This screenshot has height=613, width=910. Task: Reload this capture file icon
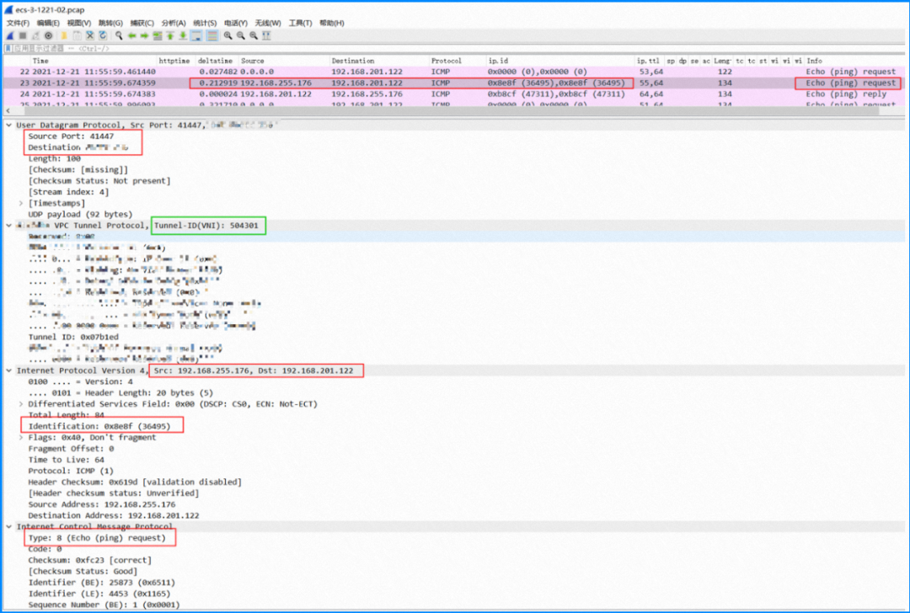pyautogui.click(x=103, y=36)
